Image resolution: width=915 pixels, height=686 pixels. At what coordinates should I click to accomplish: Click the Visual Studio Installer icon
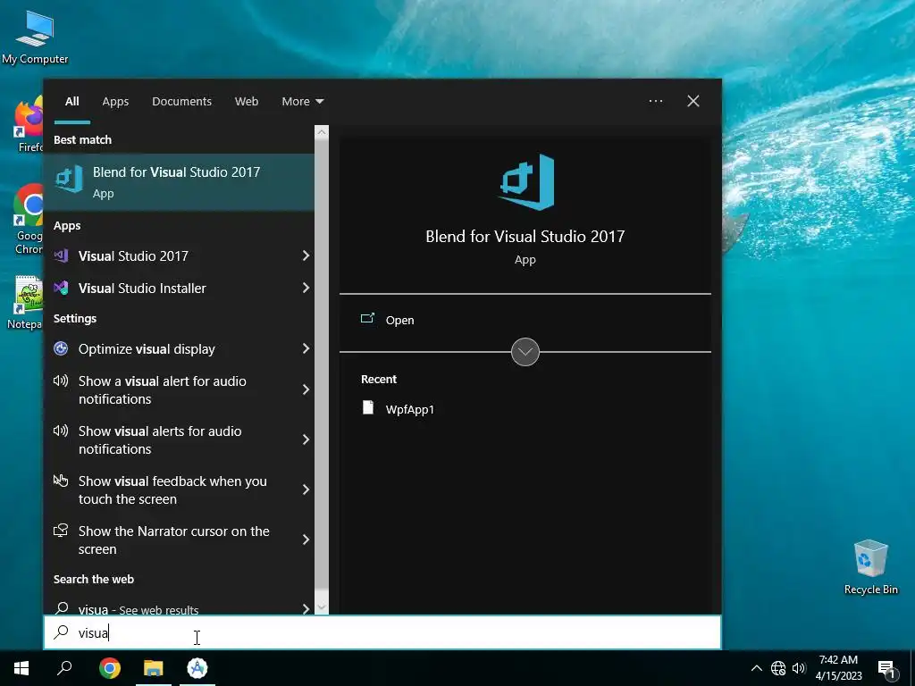62,288
